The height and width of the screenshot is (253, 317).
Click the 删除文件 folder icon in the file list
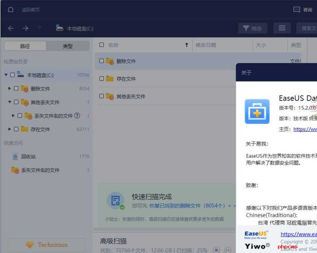[110, 61]
